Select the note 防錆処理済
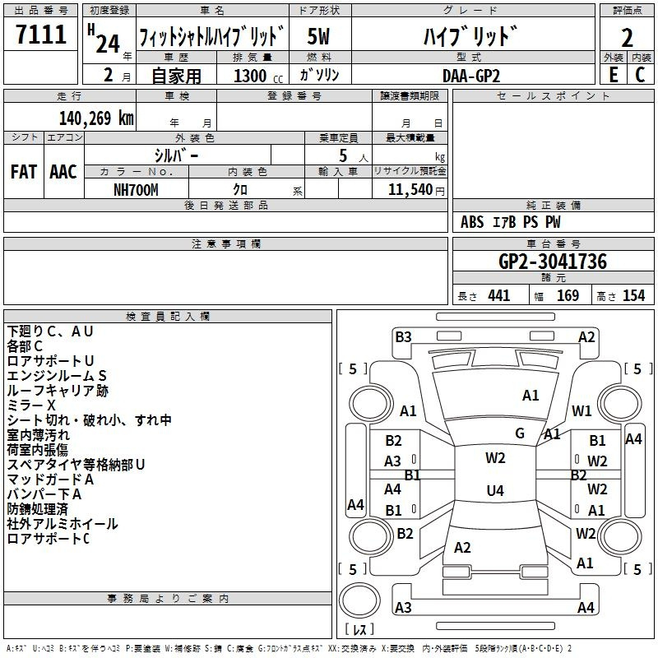The image size is (658, 658). click(x=37, y=509)
